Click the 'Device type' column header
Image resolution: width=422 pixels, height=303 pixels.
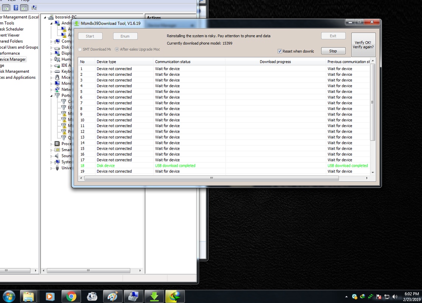124,62
